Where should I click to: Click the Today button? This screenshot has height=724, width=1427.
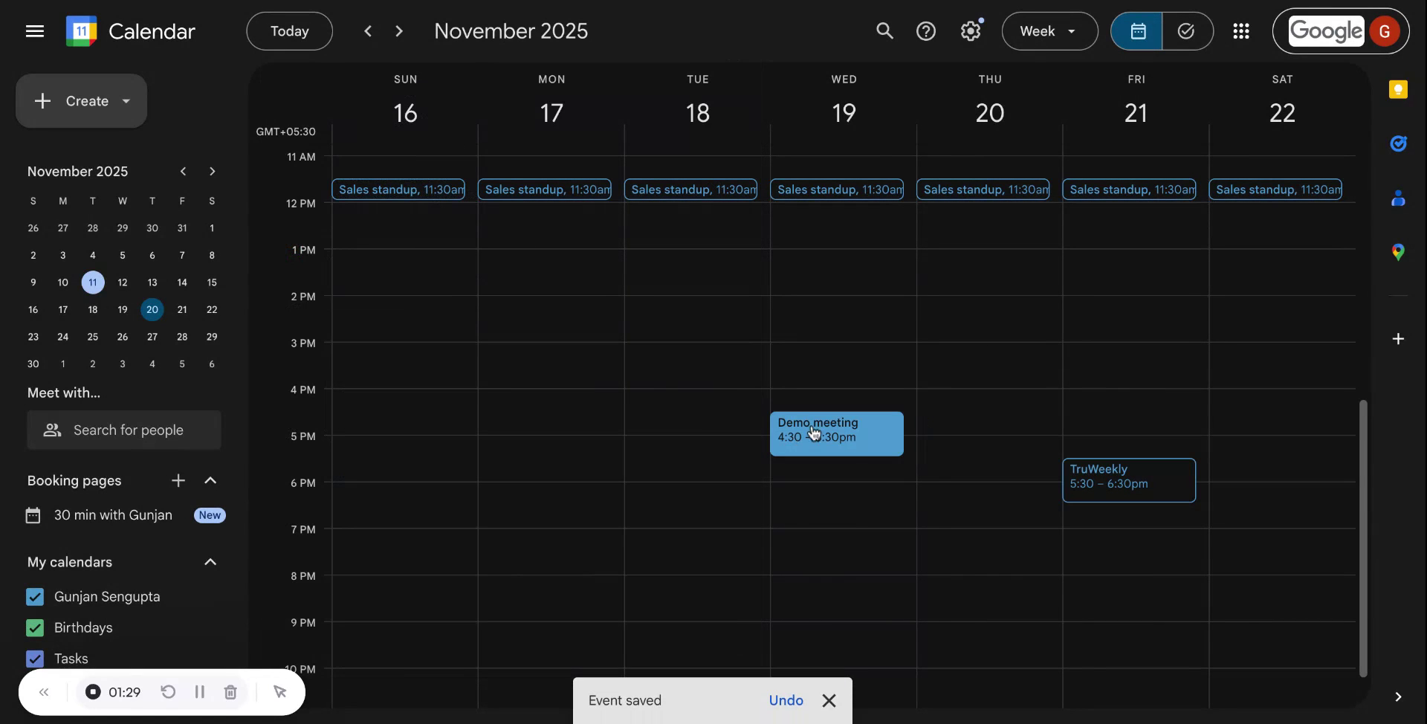pyautogui.click(x=289, y=31)
